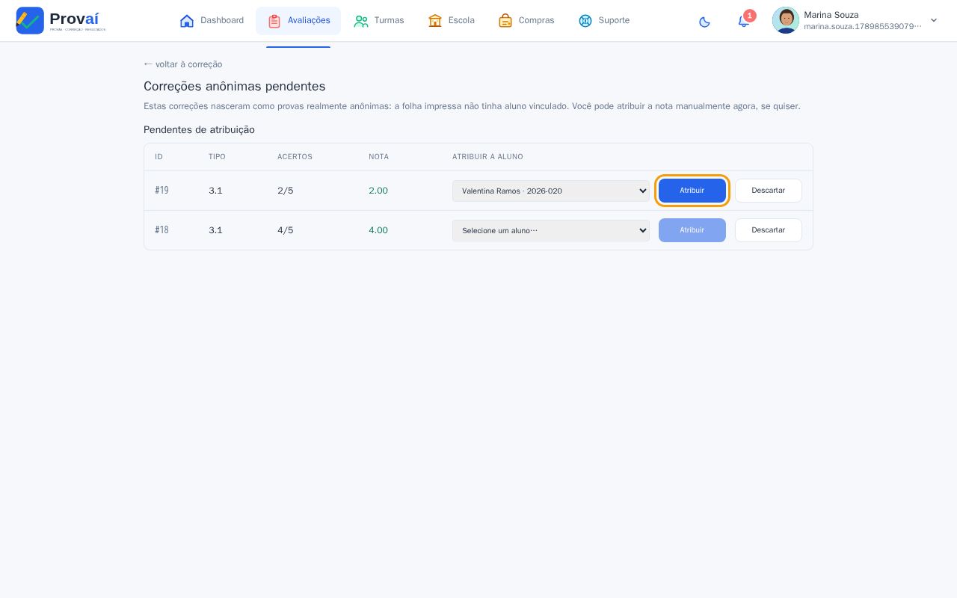Click Descartar for correction #19
This screenshot has width=957, height=598.
(x=769, y=191)
